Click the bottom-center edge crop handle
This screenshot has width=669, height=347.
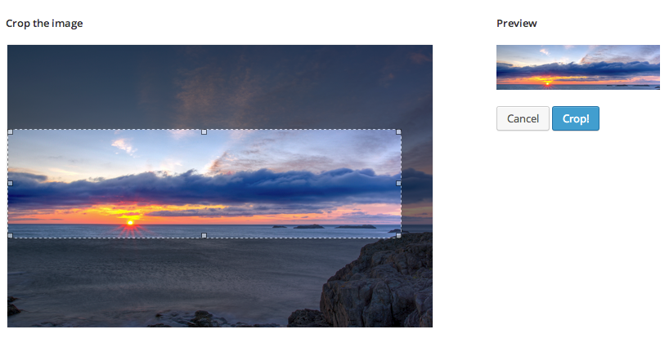[x=204, y=235]
